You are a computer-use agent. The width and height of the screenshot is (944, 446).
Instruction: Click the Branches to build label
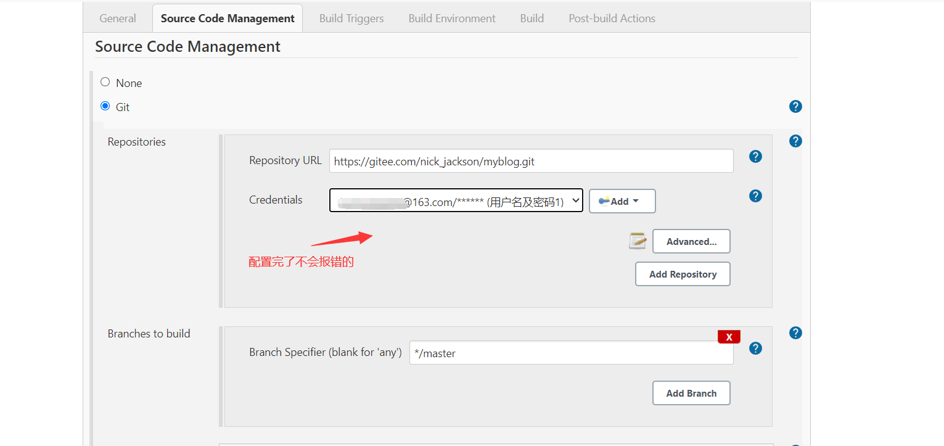pos(149,334)
